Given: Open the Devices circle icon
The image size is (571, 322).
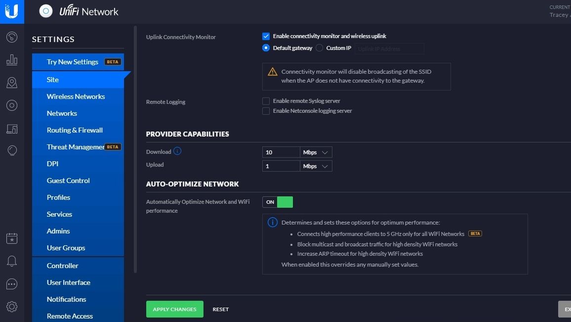Looking at the screenshot, I should coord(12,105).
